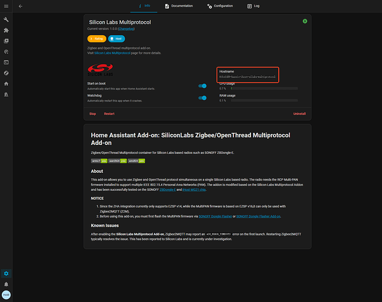382x302 pixels.
Task: Click the NOTICE heading
Action: (97, 198)
